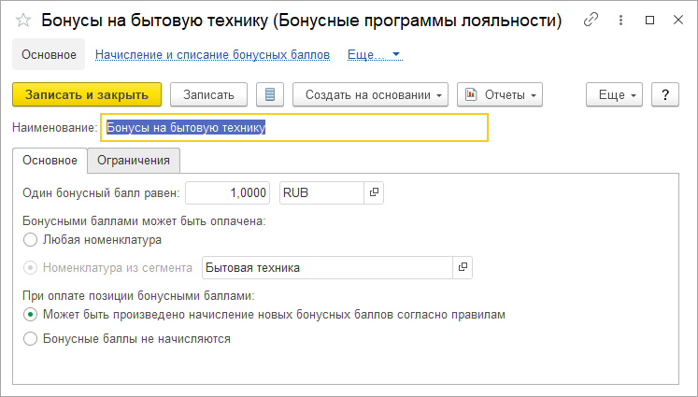Viewport: 698px width, 397px height.
Task: Click the bonus point value field 1,0000
Action: click(228, 191)
